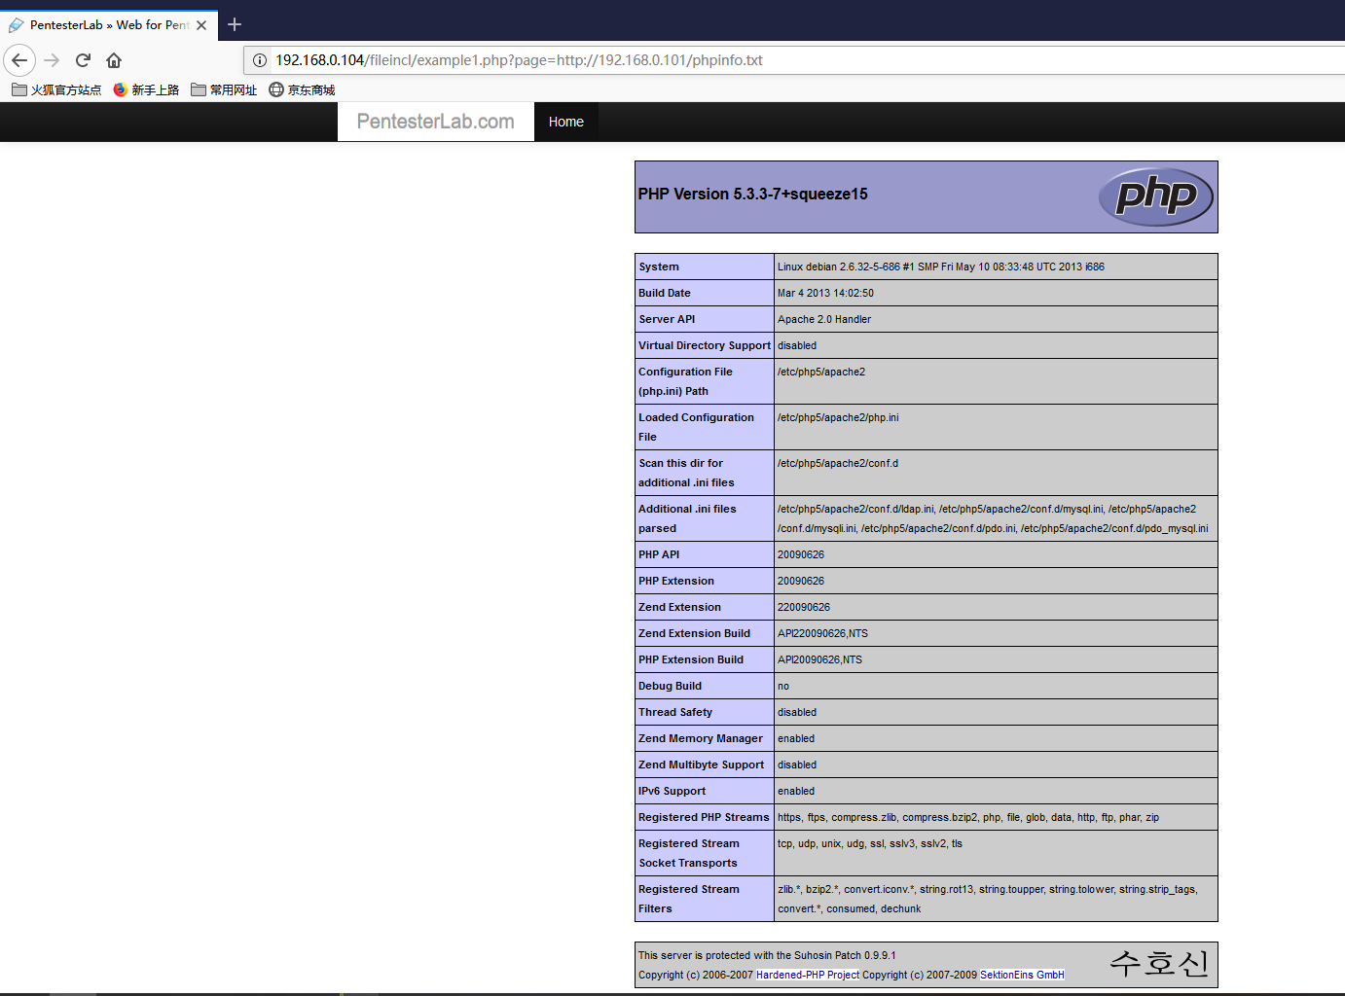Click the Home menu item

coord(565,122)
